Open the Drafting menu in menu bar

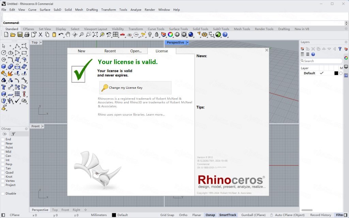[x=92, y=10]
